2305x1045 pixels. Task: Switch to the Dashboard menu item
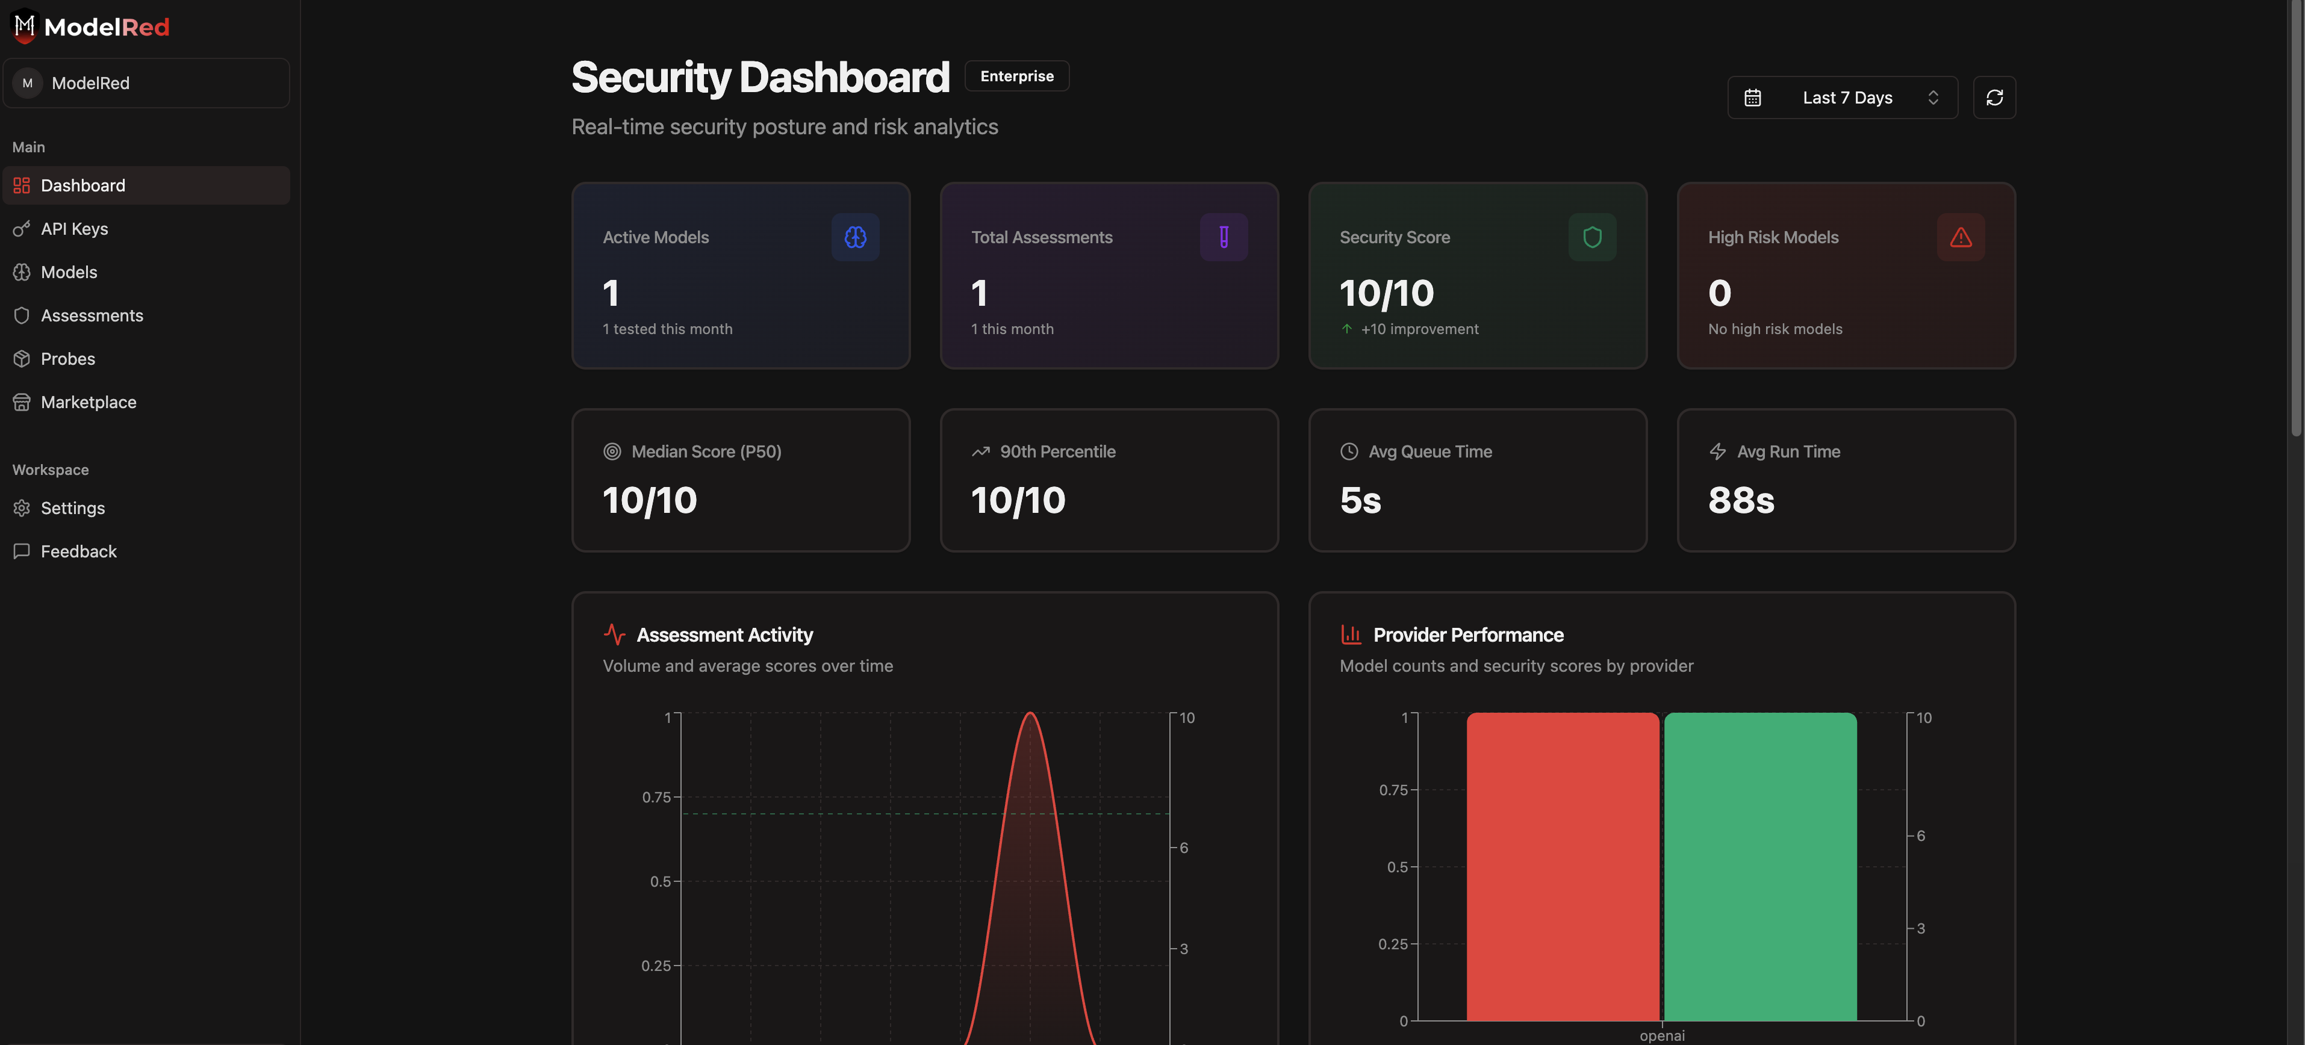pyautogui.click(x=83, y=185)
